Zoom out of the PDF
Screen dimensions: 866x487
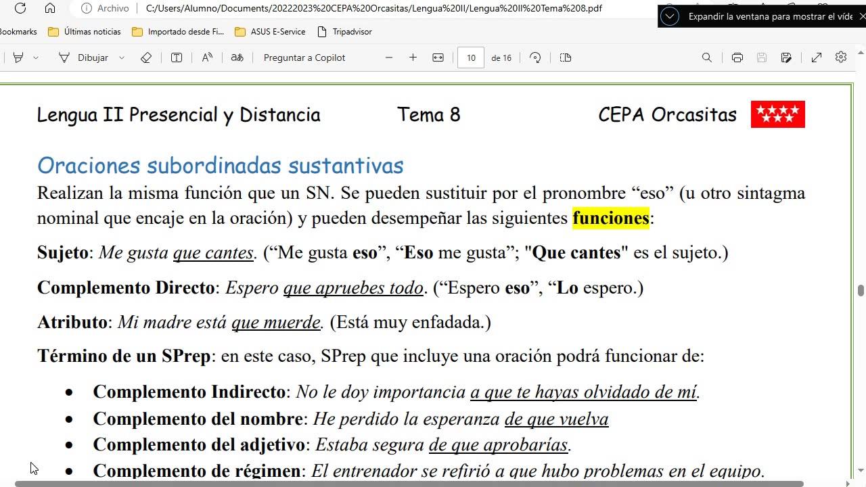pyautogui.click(x=389, y=57)
